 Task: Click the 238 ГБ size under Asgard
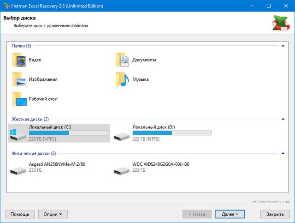tap(35, 170)
